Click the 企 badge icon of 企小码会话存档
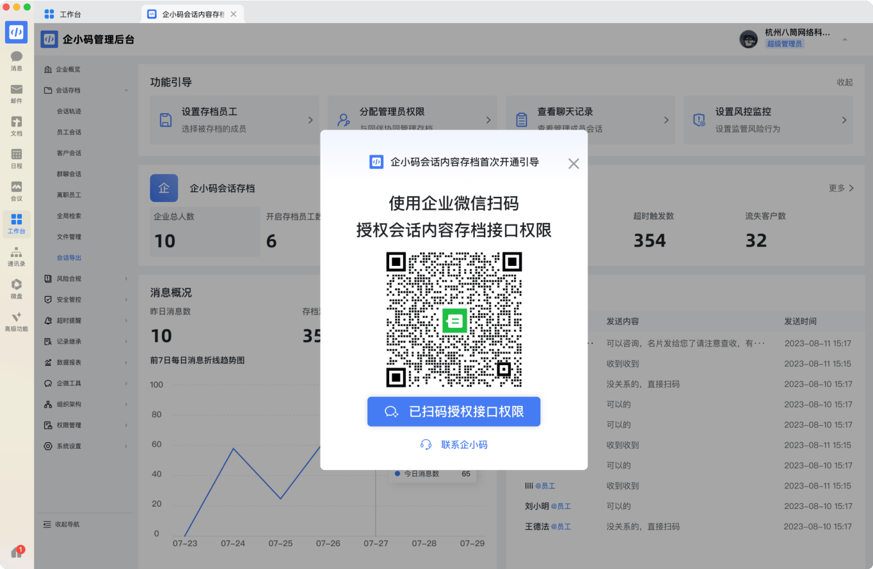The image size is (873, 569). click(x=164, y=188)
